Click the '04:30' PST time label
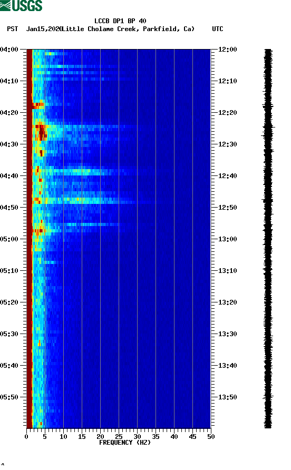Screen dimensions: 291x470 tap(9, 144)
